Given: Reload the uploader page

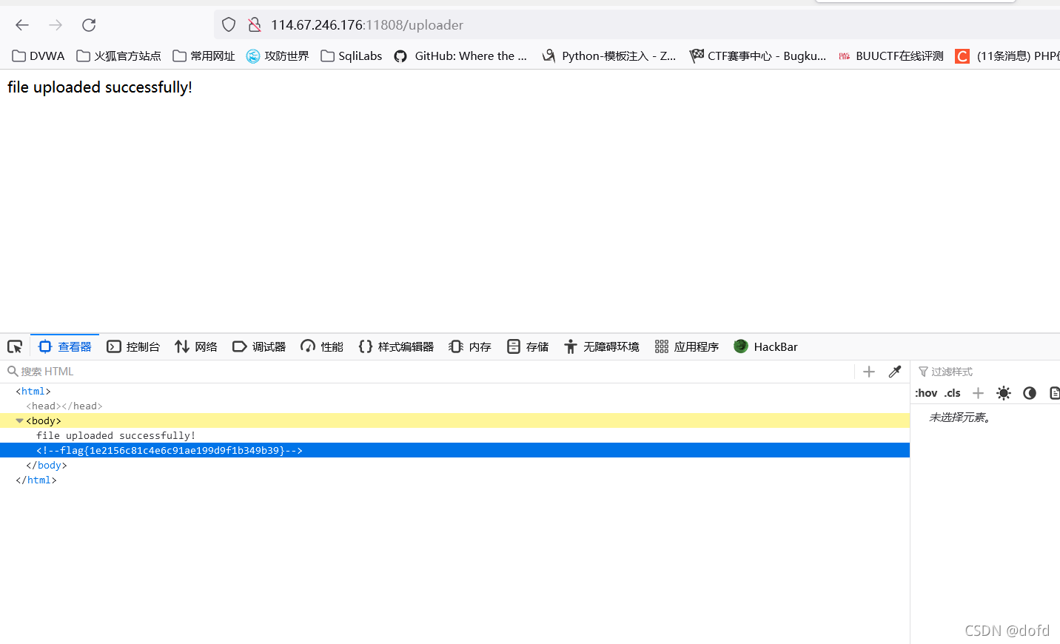Looking at the screenshot, I should pos(89,25).
